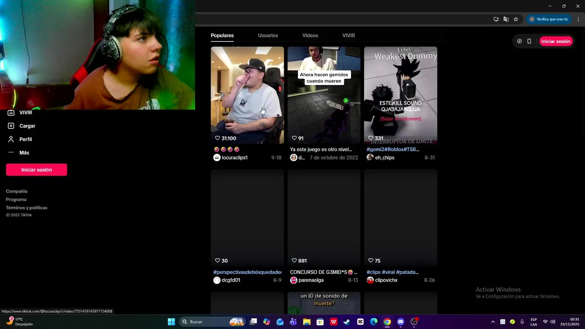
Task: Open the Compañía footer link
Action: pyautogui.click(x=17, y=191)
